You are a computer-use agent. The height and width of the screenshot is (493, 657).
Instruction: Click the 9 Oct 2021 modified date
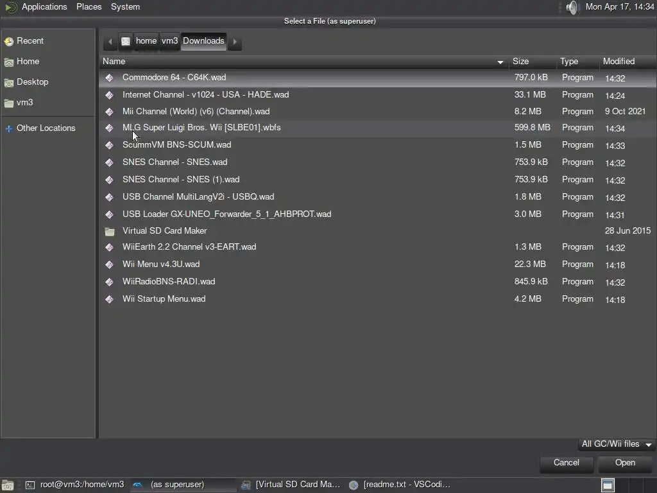(x=625, y=112)
